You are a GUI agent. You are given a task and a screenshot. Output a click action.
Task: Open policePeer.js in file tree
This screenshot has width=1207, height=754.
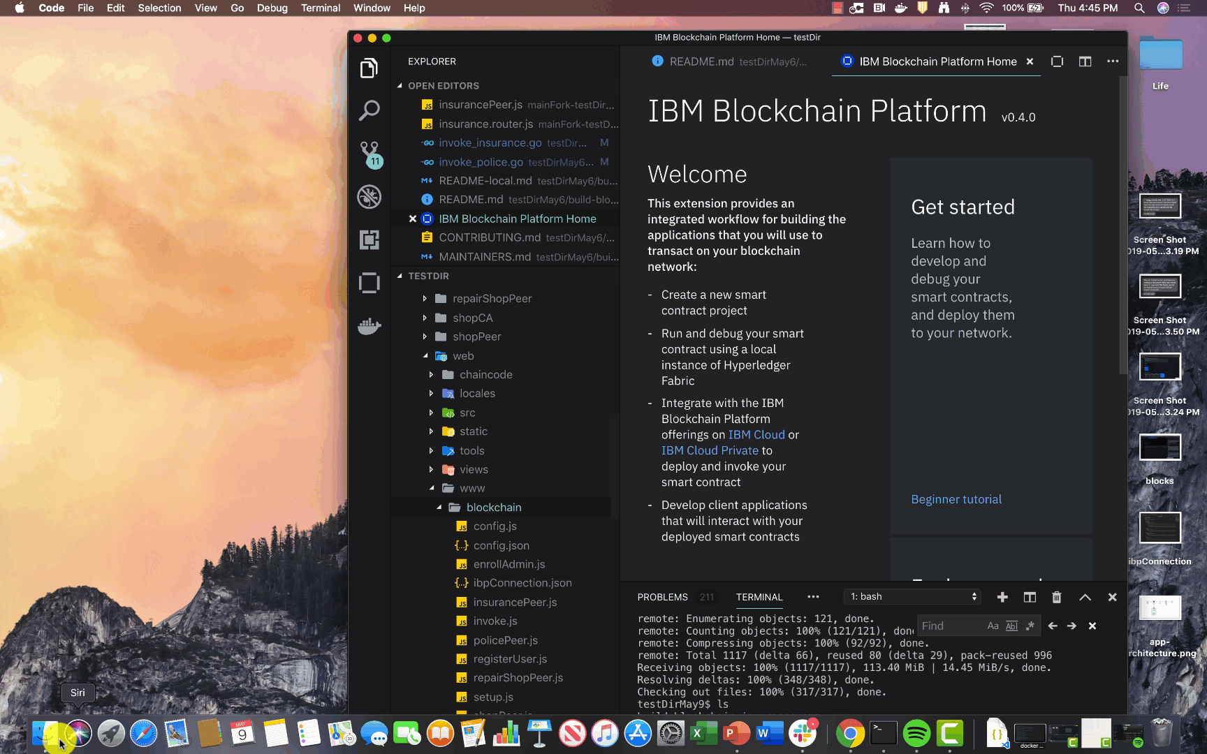(x=506, y=640)
